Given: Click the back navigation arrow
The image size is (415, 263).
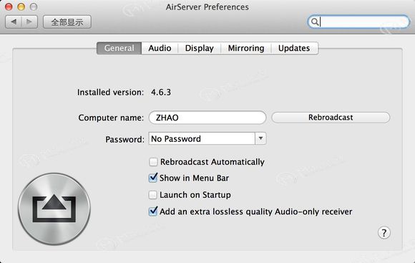Looking at the screenshot, I should coord(13,21).
